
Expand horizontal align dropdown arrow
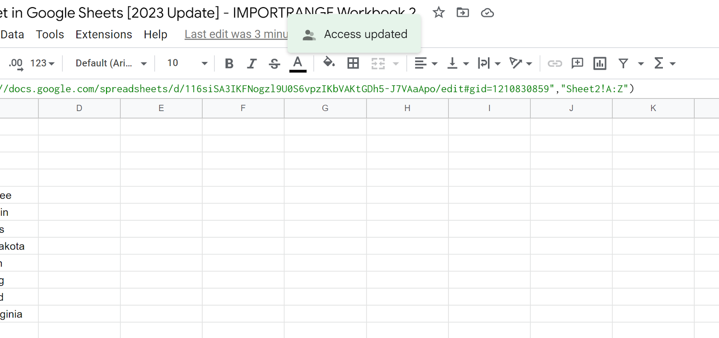click(x=435, y=64)
